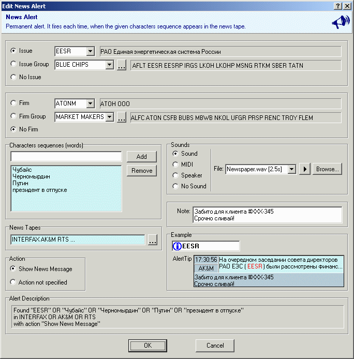
Task: Select the No Issue option
Action: pos(13,77)
